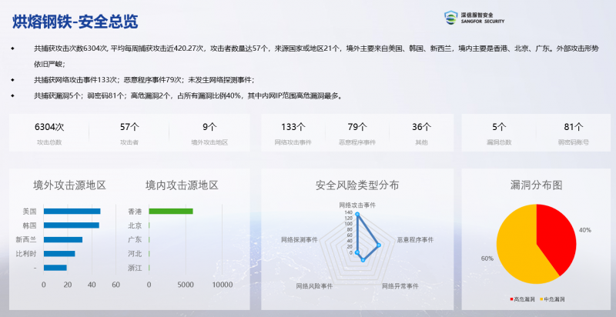Click the 弱密码账号 label
The image size is (616, 317).
tap(574, 142)
